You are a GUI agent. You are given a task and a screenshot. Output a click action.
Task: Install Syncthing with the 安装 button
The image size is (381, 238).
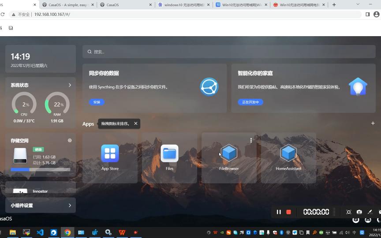click(97, 102)
